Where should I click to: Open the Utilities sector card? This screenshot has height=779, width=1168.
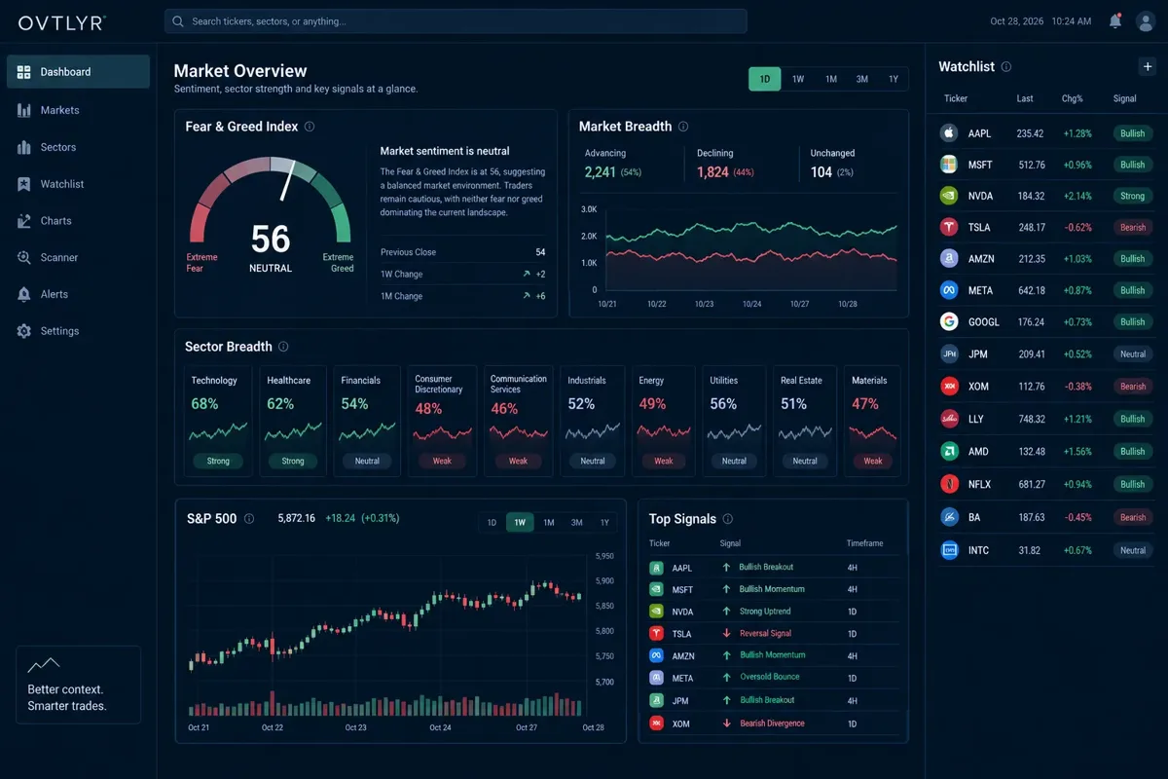pyautogui.click(x=735, y=421)
